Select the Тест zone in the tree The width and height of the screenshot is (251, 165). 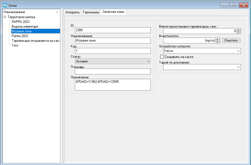click(15, 45)
